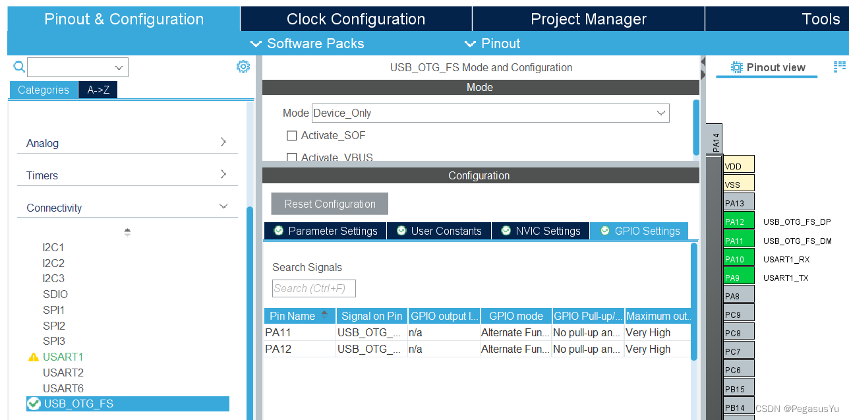849x420 pixels.
Task: Open the settings gear icon
Action: (x=243, y=67)
